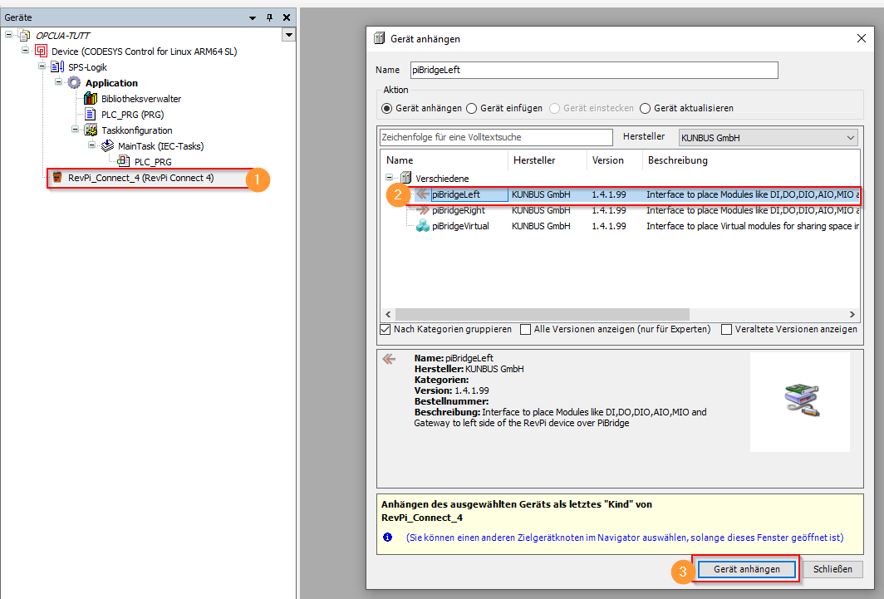
Task: Enable 'Alle Versionen anzeigen (nur für Experten)'
Action: click(x=525, y=329)
